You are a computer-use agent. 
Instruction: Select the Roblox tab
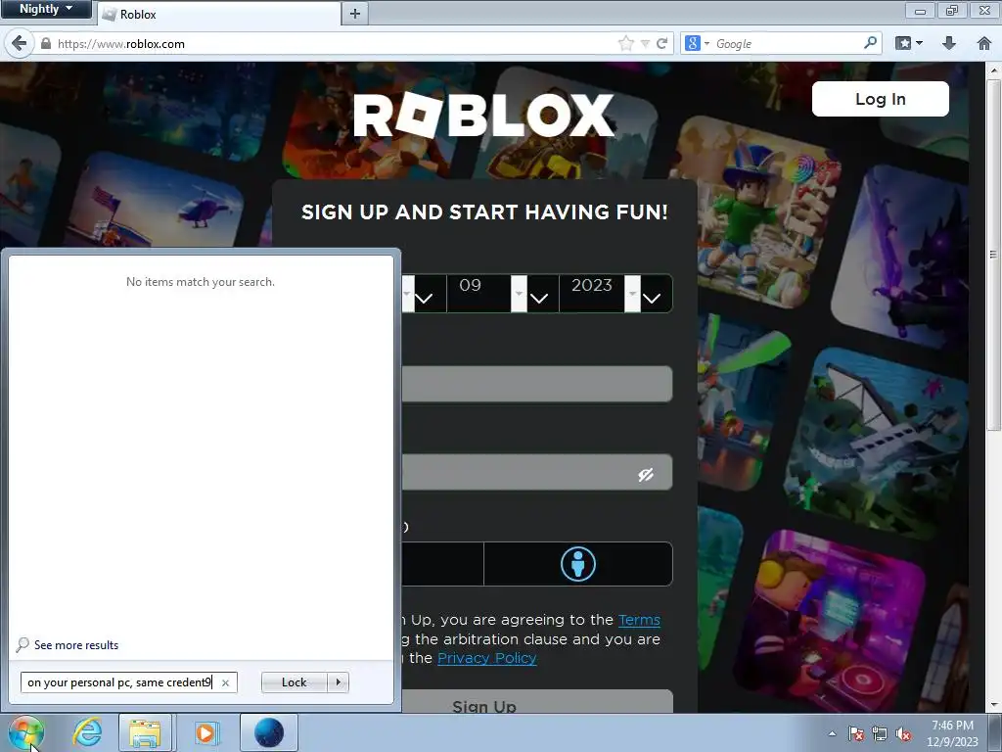(x=219, y=14)
